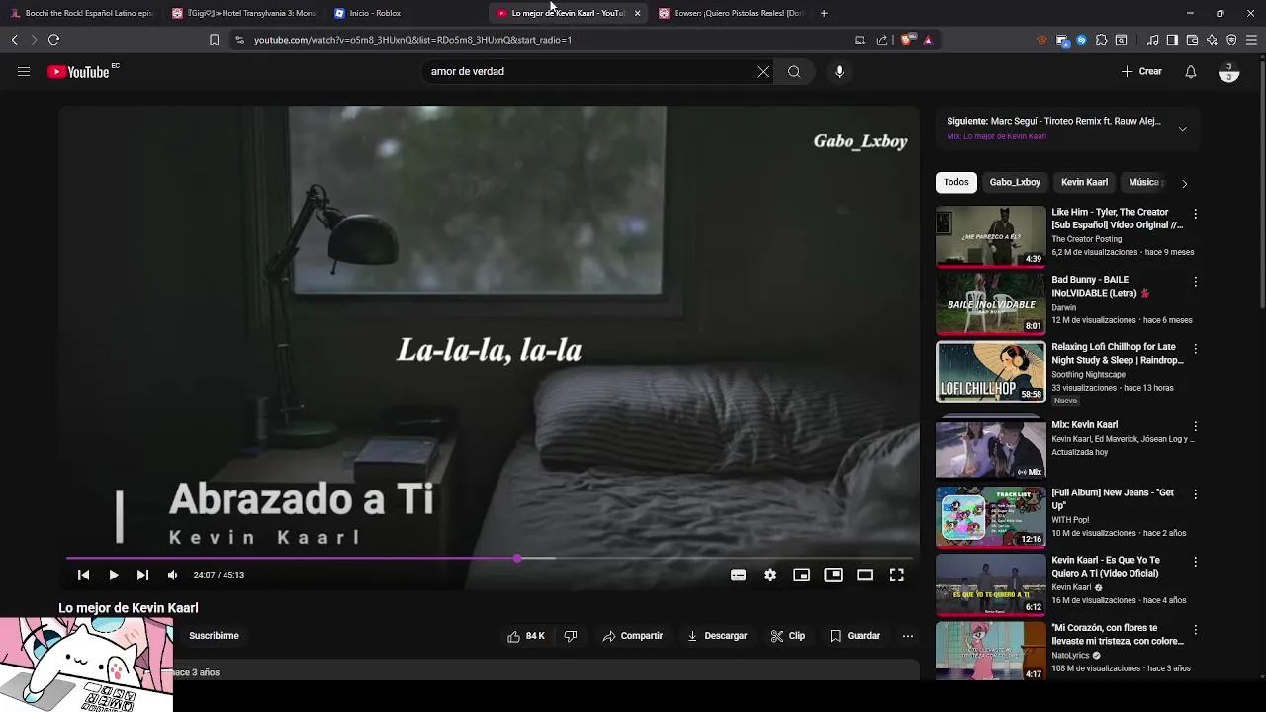
Task: Select the Gabo_Lxboy filter chip
Action: point(1015,182)
